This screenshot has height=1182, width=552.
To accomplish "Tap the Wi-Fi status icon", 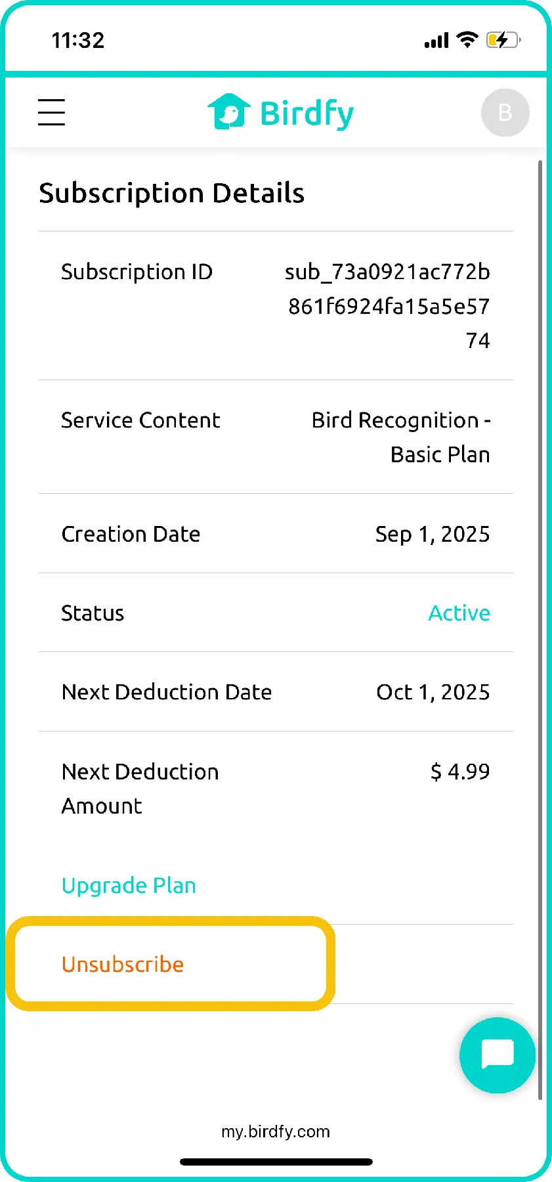I will click(467, 40).
